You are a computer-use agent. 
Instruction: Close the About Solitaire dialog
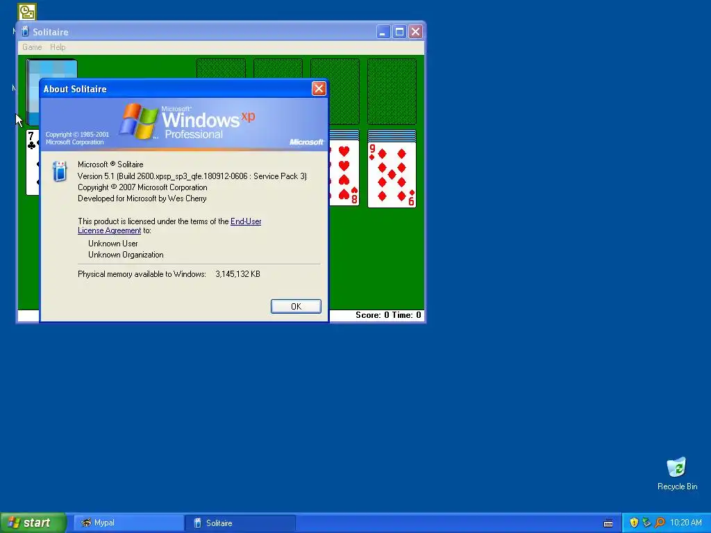[x=319, y=88]
